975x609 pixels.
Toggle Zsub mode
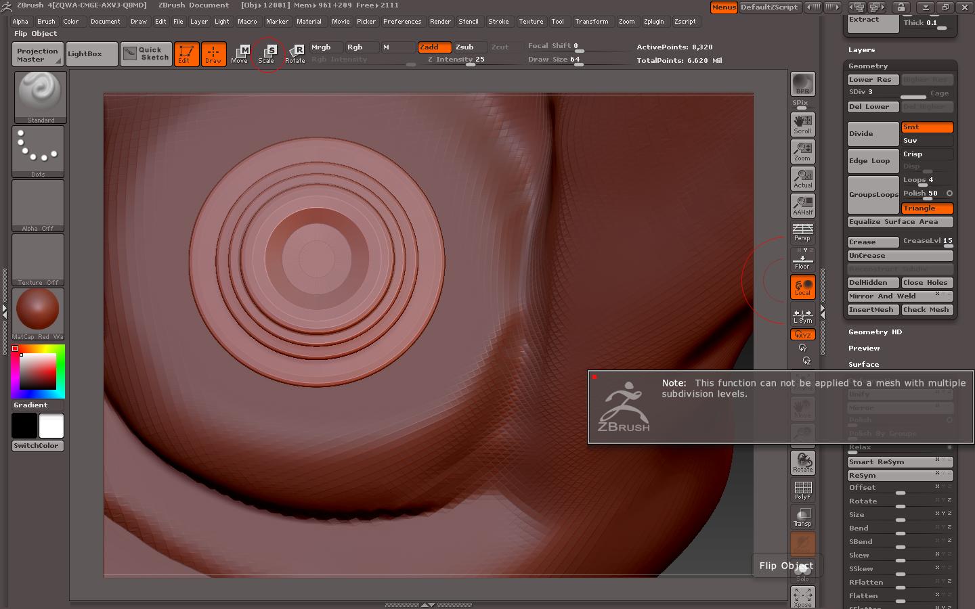coord(470,47)
